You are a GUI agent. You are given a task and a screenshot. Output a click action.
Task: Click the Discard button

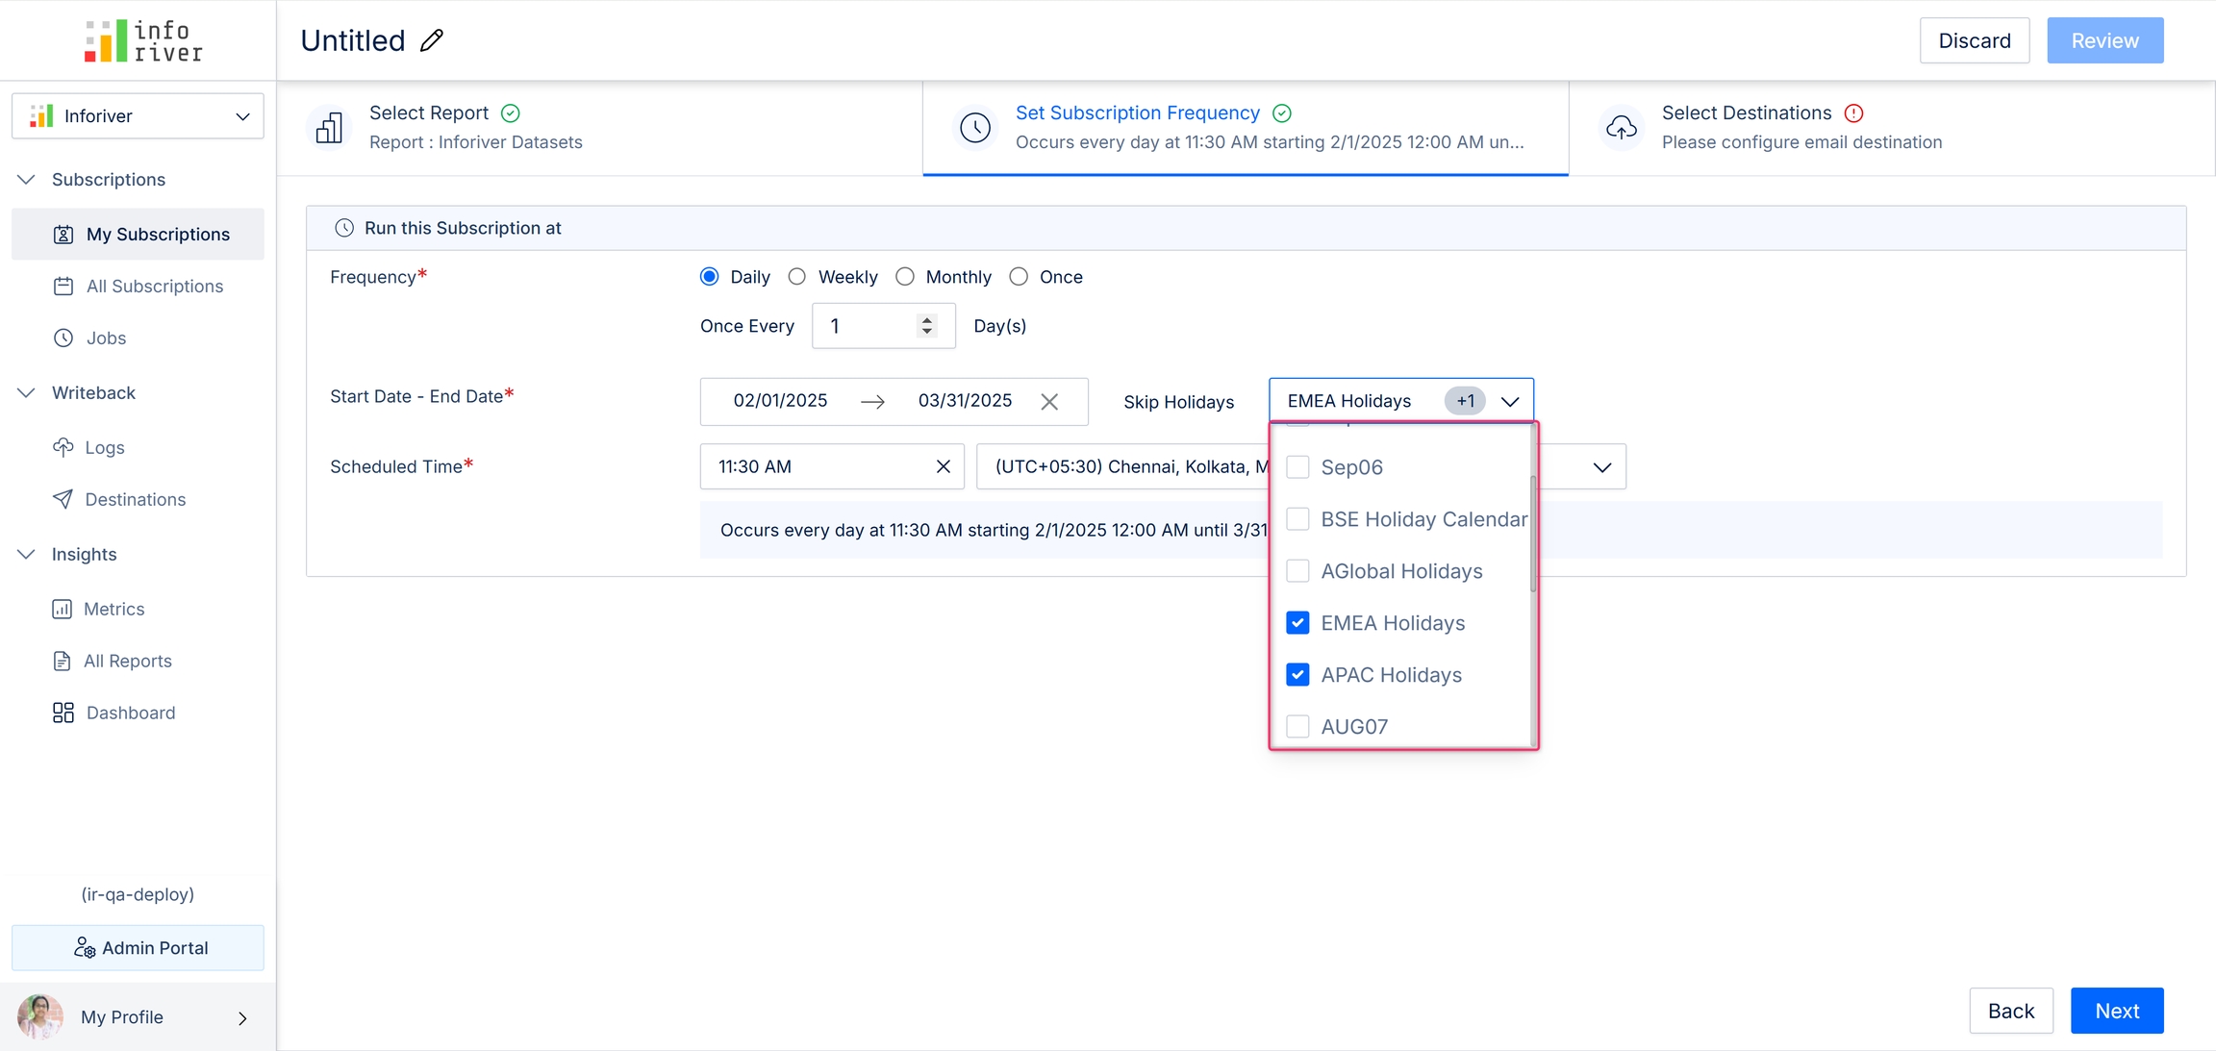point(1974,40)
